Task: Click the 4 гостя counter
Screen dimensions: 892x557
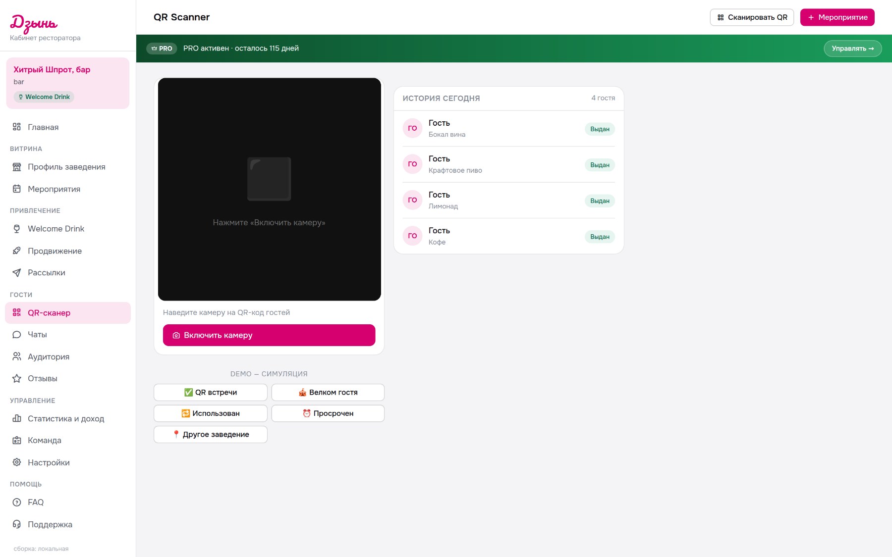Action: [603, 98]
